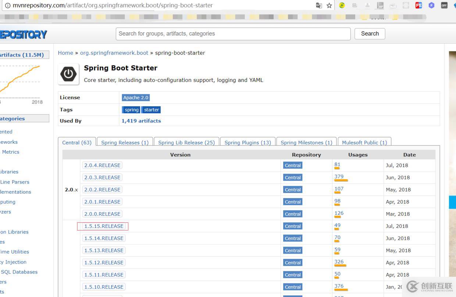Screen dimensions: 456x297
Task: Open the 1,419 artifacts link
Action: (x=141, y=121)
